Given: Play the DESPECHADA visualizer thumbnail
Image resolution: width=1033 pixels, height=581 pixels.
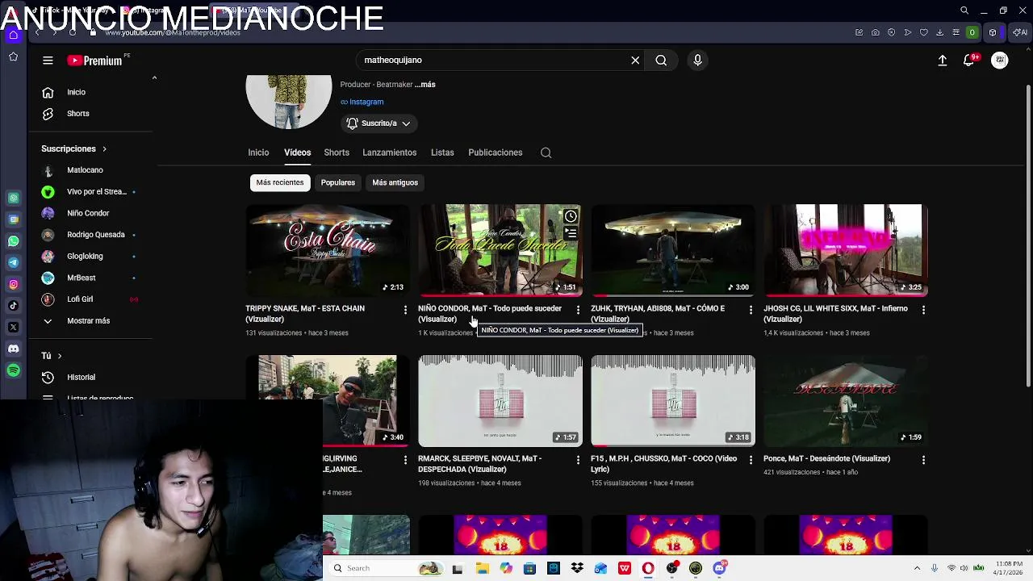Looking at the screenshot, I should 500,400.
